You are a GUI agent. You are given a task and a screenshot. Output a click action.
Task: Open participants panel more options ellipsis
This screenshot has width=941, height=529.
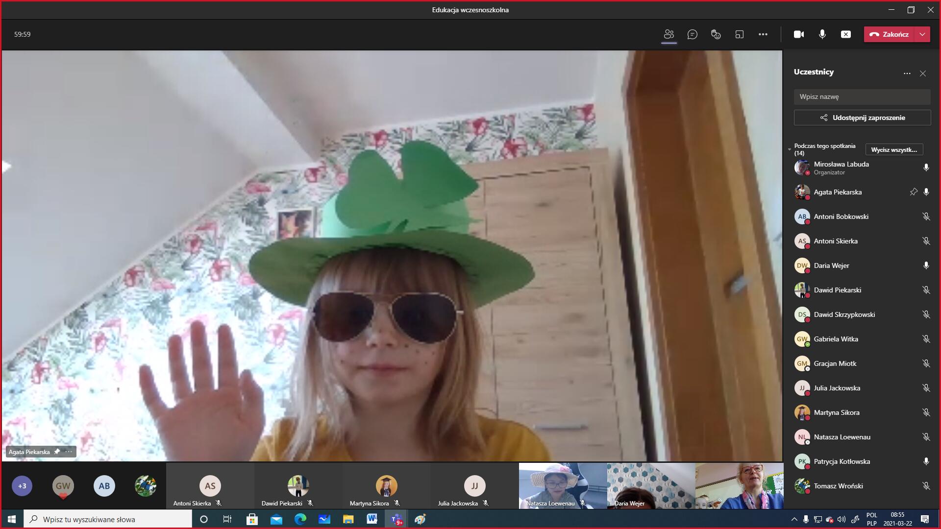click(x=907, y=73)
